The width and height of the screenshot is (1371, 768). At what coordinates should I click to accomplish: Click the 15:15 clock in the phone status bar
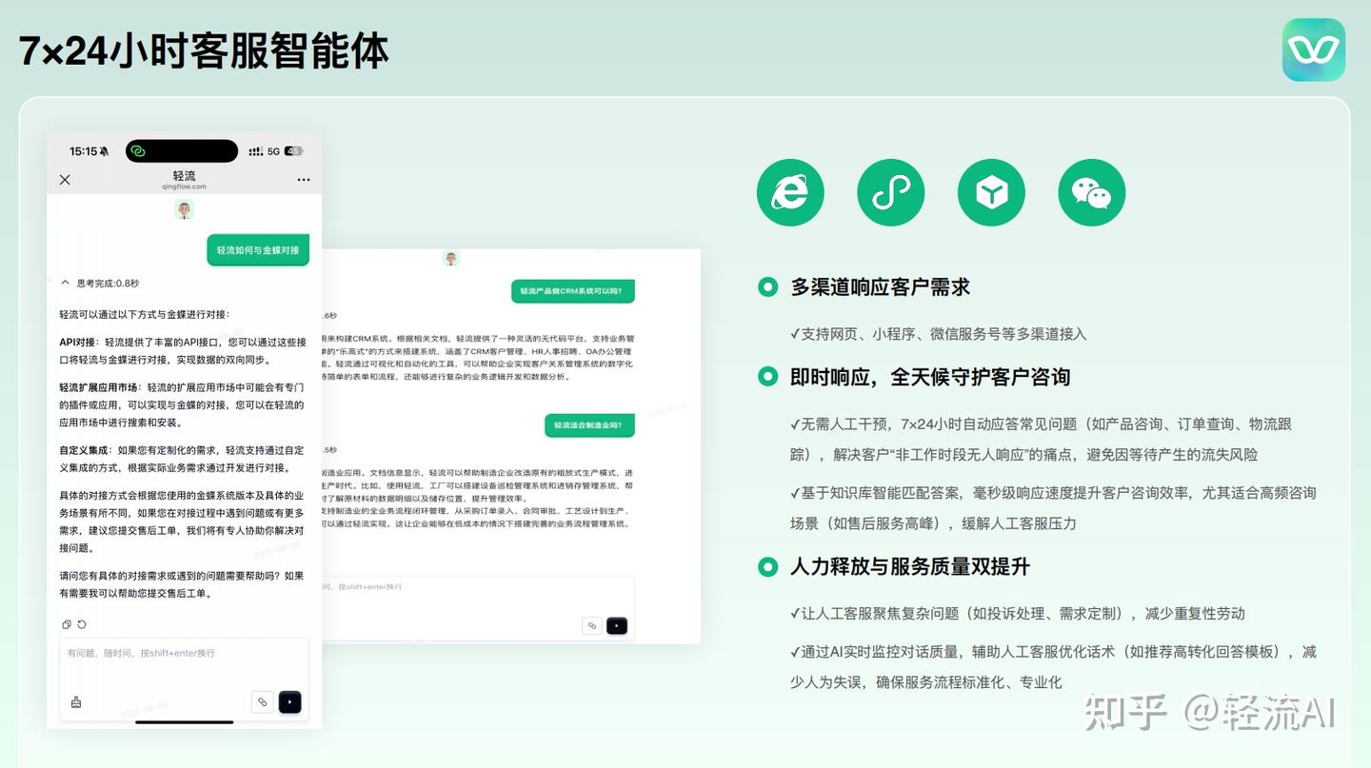pos(84,151)
